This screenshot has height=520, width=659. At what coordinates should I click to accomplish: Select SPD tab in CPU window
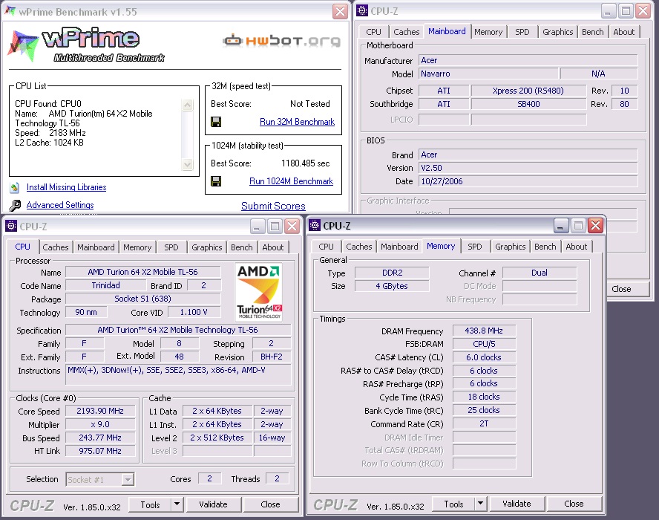(x=171, y=247)
